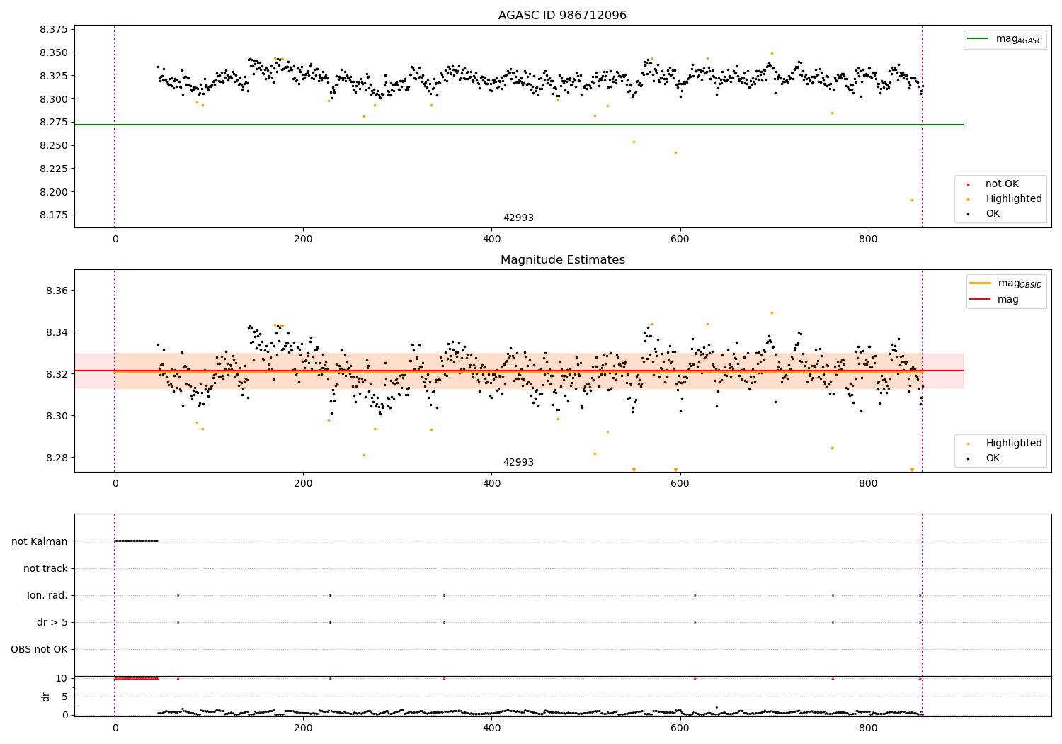1062x744 pixels.
Task: Click the mag AGASC legend entry
Action: point(1005,39)
